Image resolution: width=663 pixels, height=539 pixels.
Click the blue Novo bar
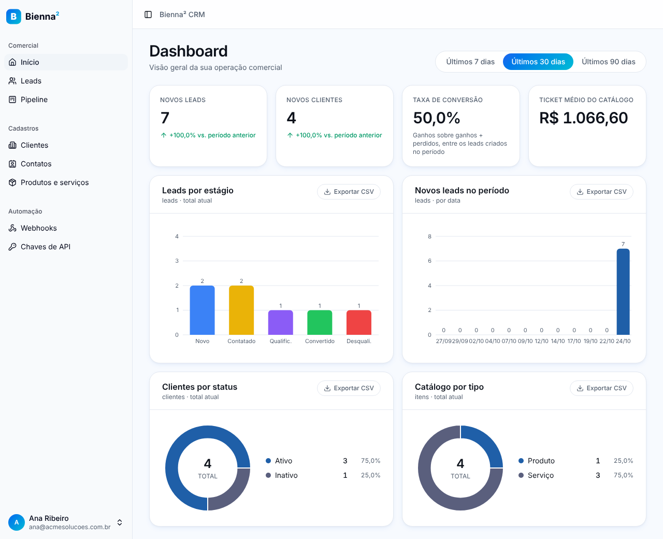(203, 310)
